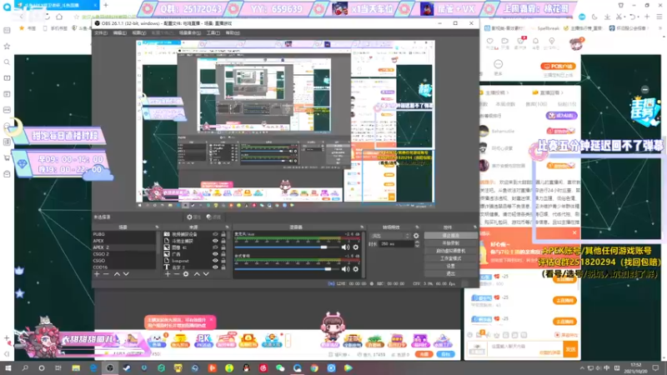Click 启动虚拟摄像机 button

click(x=450, y=251)
